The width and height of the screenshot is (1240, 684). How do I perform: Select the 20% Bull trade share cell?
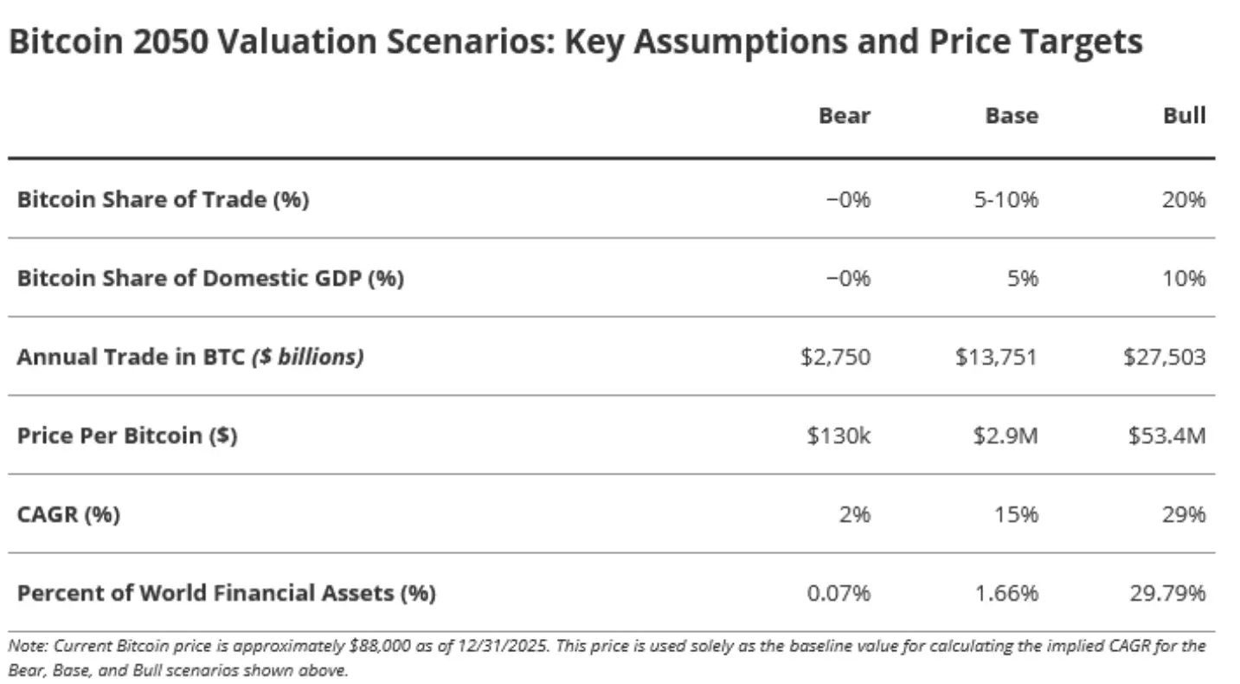click(1183, 200)
